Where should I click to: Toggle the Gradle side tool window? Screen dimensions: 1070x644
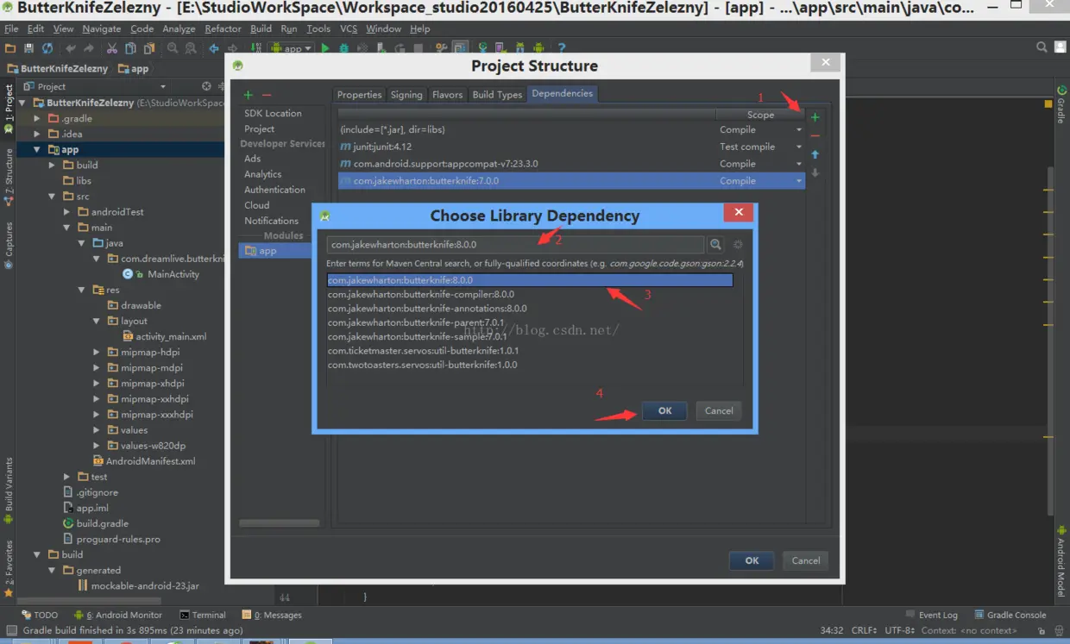(x=1061, y=105)
